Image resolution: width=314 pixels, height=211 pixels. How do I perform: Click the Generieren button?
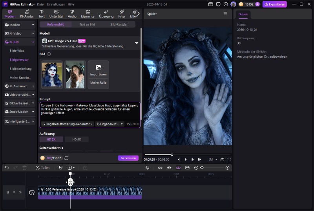tap(128, 158)
